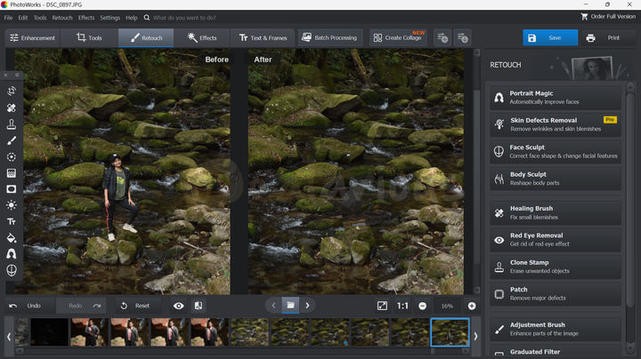Open the Text & Frames tab
Screen dimensions: 641x359
tap(263, 38)
